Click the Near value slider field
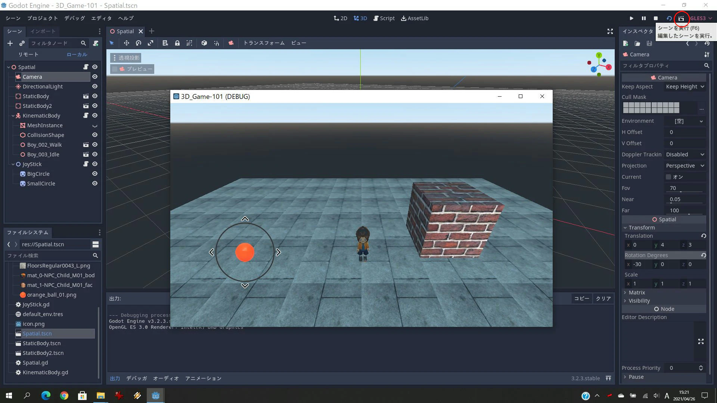 pos(685,199)
